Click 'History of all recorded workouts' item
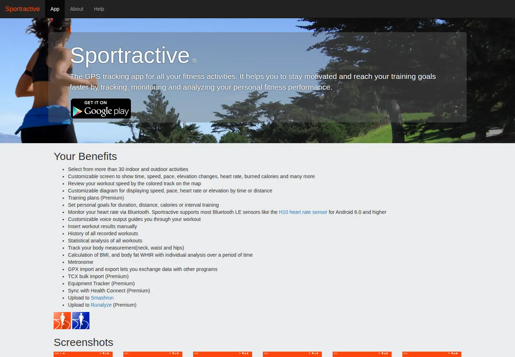The height and width of the screenshot is (357, 515). [103, 233]
